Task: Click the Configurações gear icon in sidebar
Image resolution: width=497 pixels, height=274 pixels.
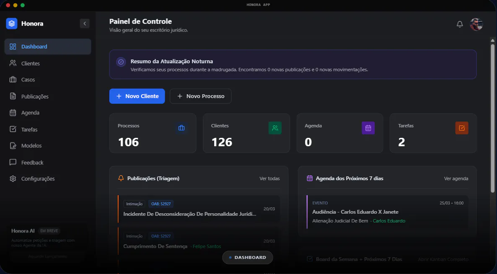Action: point(13,178)
